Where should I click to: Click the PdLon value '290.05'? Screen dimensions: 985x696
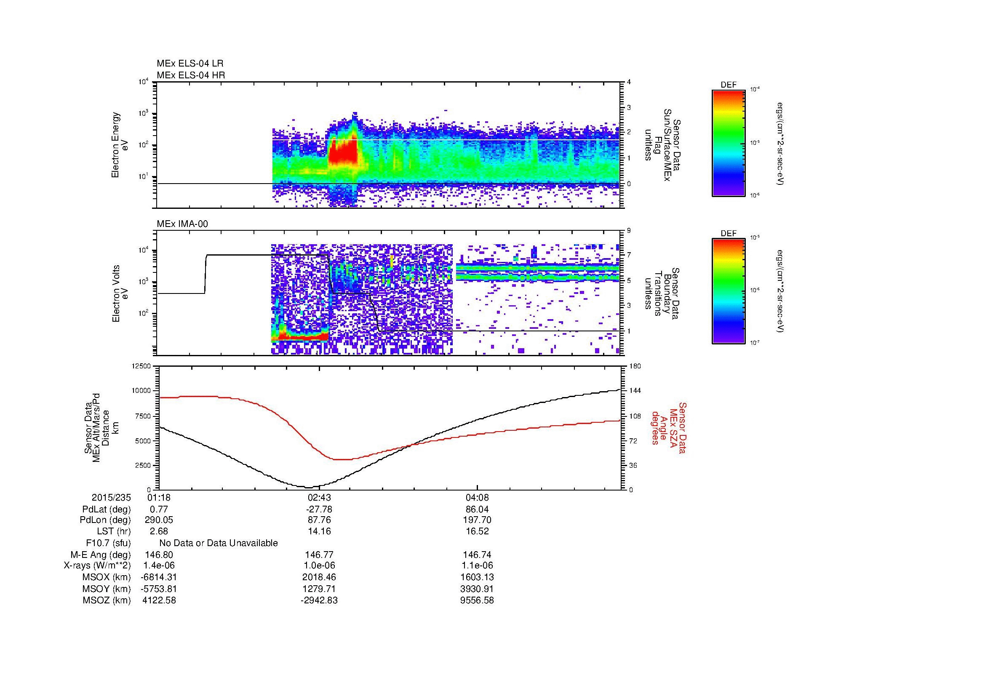159,520
